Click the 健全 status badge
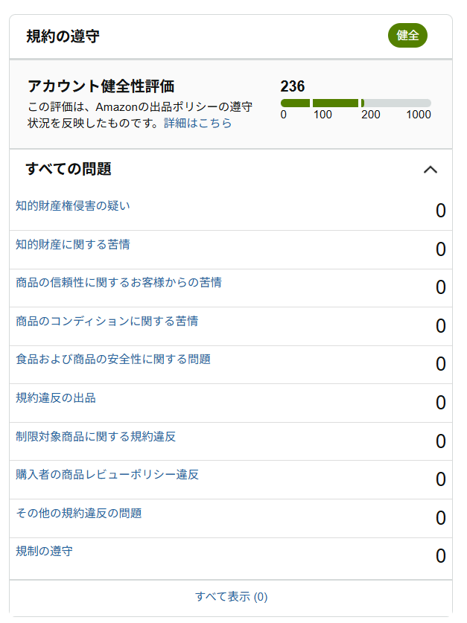The width and height of the screenshot is (467, 623). pyautogui.click(x=407, y=36)
